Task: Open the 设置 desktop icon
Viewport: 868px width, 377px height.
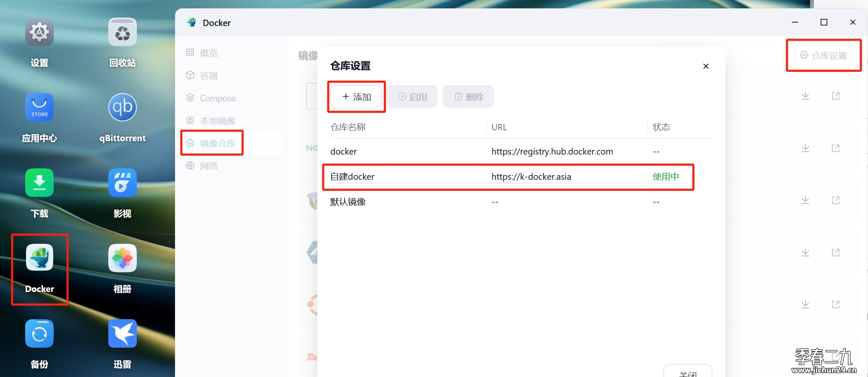Action: tap(39, 32)
